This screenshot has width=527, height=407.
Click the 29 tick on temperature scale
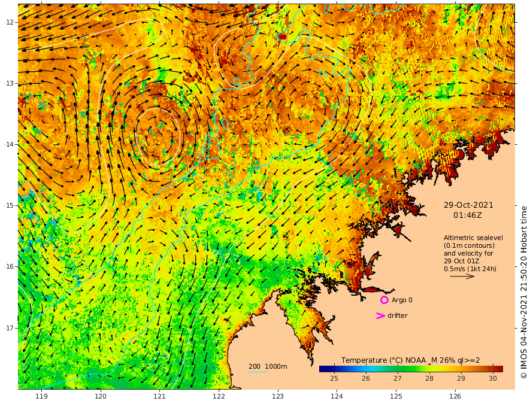click(461, 378)
